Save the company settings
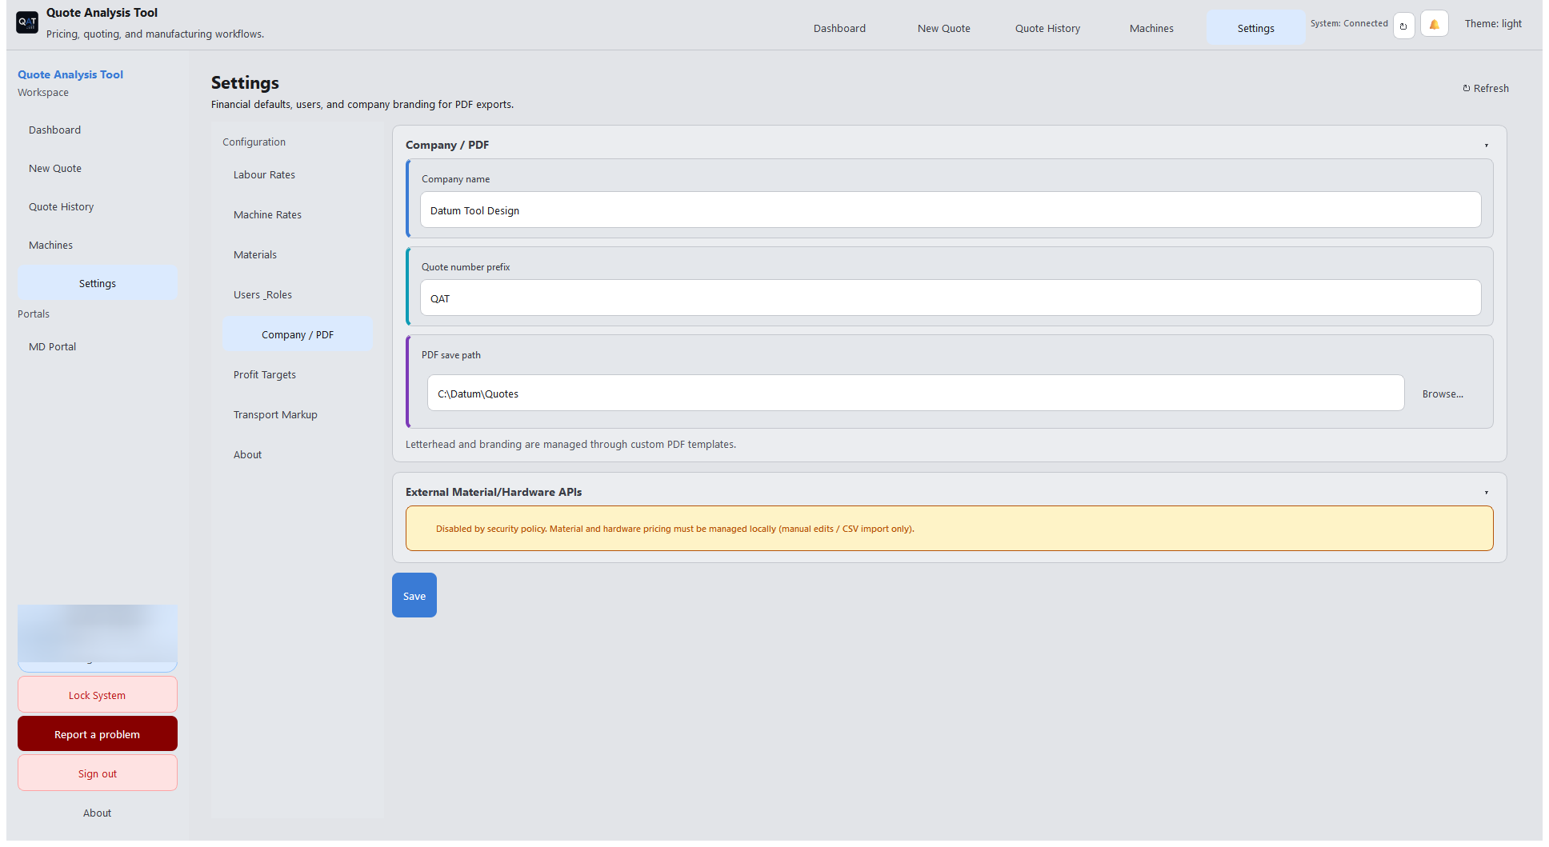Screen dimensions: 1549x847 (414, 595)
